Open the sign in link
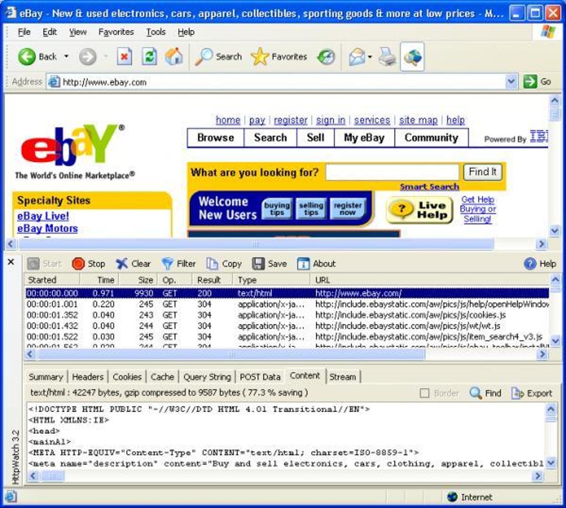The width and height of the screenshot is (566, 508). pyautogui.click(x=331, y=120)
